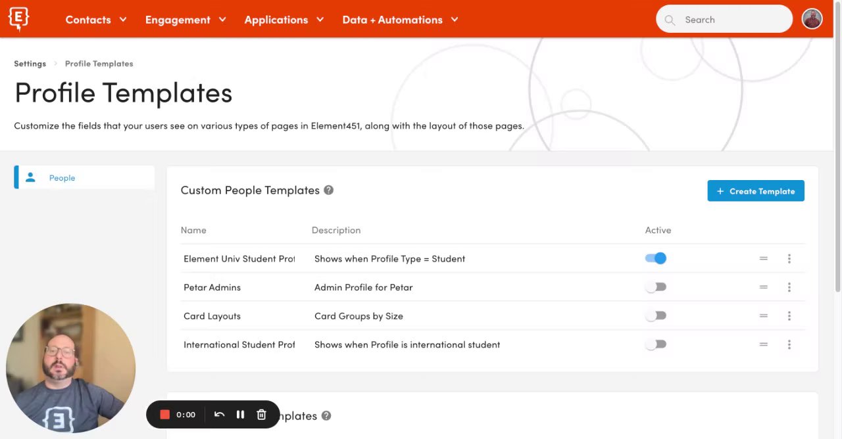Screen dimensions: 842x439
Task: Click the user avatar in top bar
Action: [812, 19]
